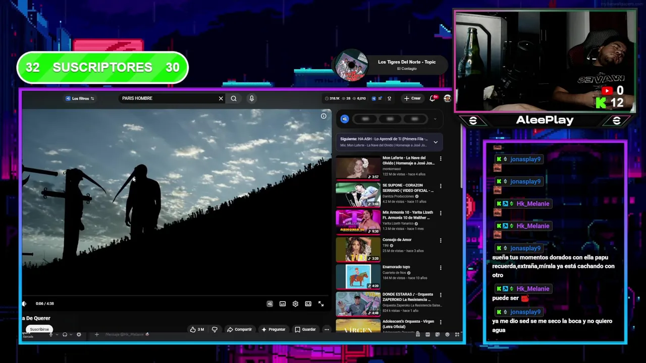Click the video info icon
Image resolution: width=646 pixels, height=363 pixels.
coord(324,116)
